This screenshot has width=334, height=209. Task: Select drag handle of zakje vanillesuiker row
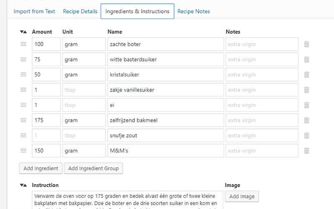coord(23,90)
